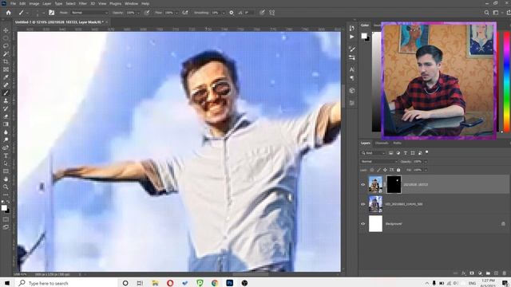The width and height of the screenshot is (511, 287).
Task: Select the Layers tab
Action: click(366, 143)
